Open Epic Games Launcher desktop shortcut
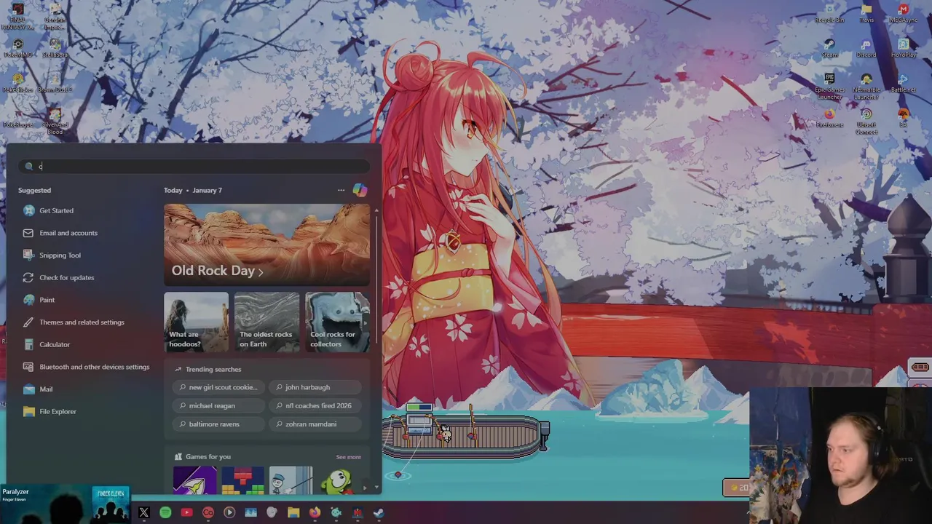This screenshot has height=524, width=932. click(x=829, y=86)
